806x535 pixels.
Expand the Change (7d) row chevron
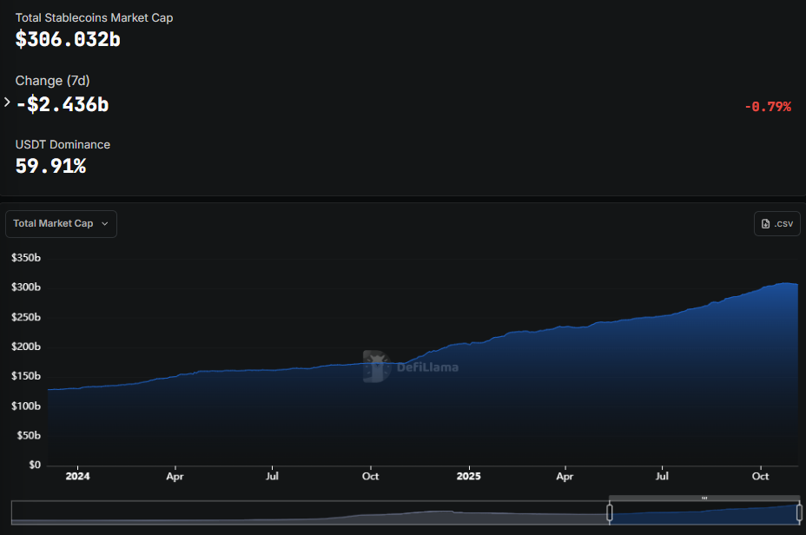coord(7,102)
